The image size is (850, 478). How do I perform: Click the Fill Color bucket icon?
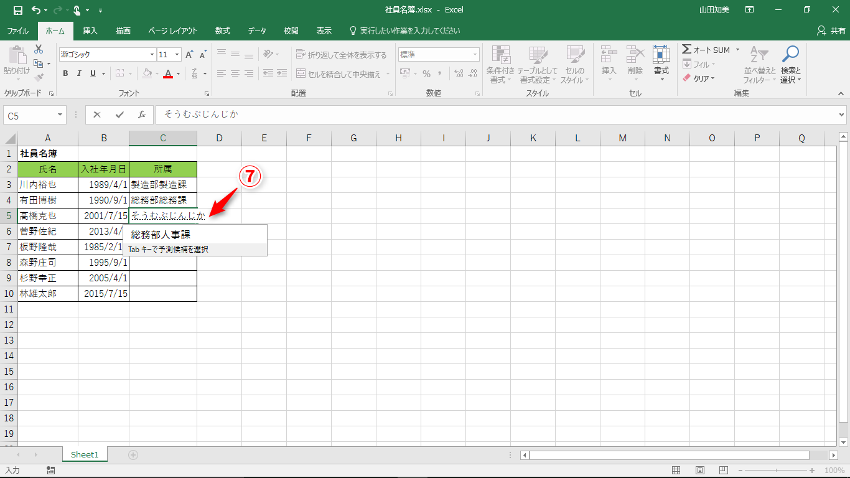click(147, 73)
